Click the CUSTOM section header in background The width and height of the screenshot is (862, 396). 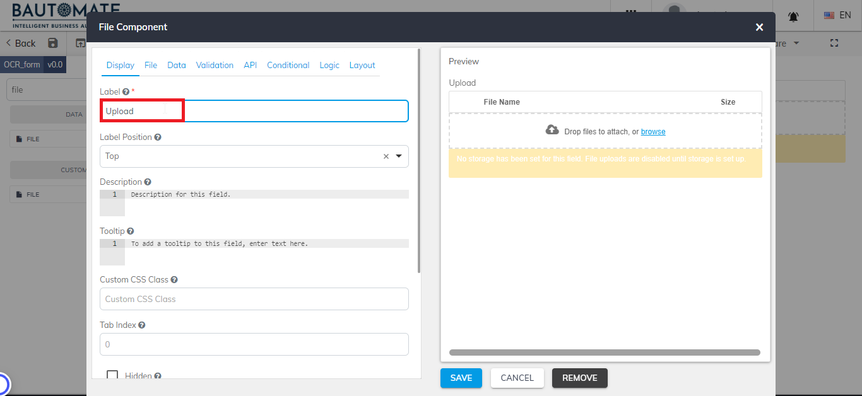point(49,170)
